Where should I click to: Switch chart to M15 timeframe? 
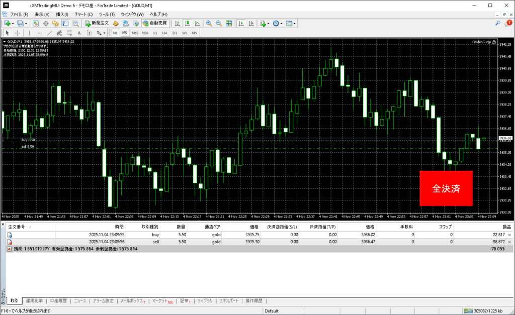pyautogui.click(x=135, y=33)
